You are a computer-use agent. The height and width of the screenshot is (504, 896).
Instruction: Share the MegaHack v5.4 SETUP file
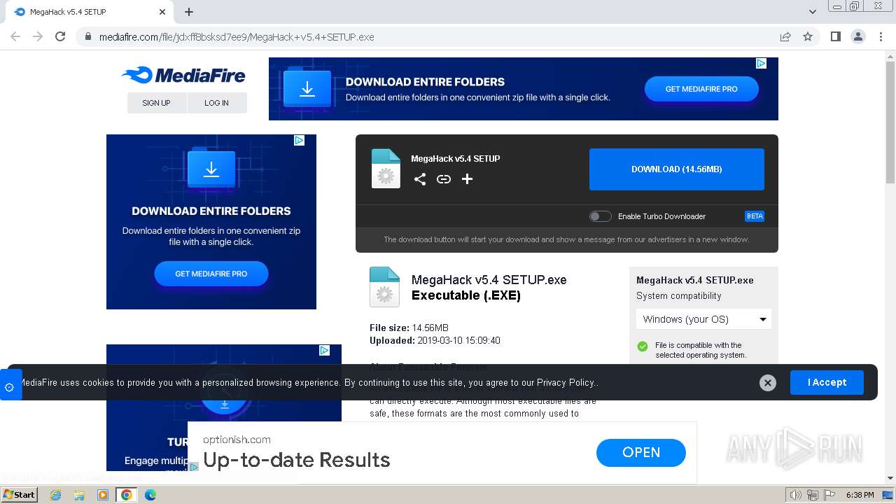click(420, 179)
